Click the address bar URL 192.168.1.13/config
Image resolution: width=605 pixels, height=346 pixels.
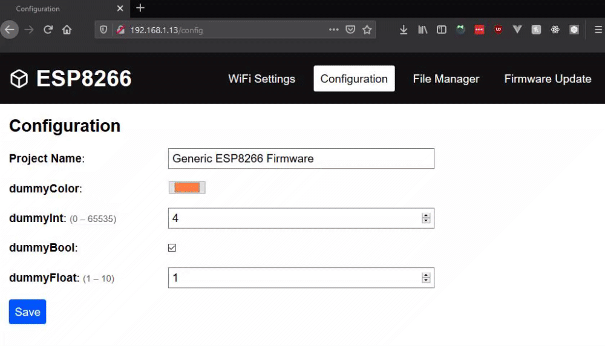click(166, 30)
